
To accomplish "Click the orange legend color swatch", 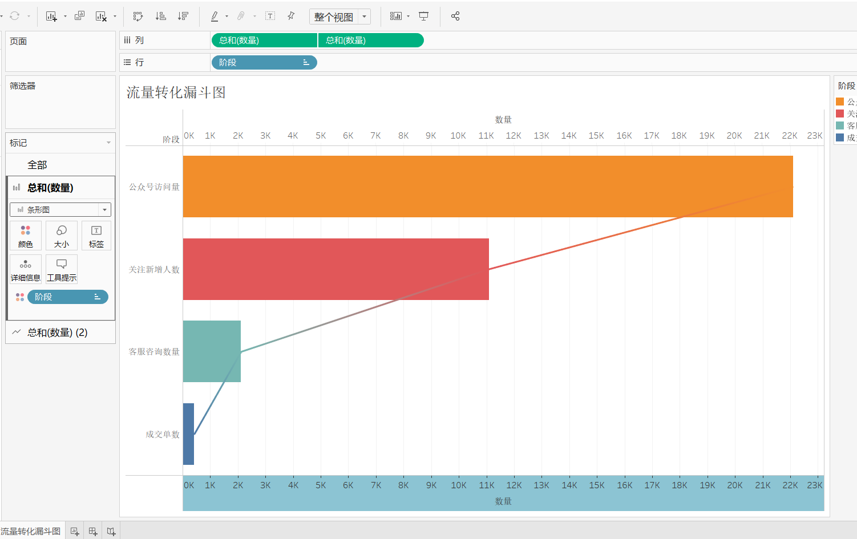I will click(840, 102).
